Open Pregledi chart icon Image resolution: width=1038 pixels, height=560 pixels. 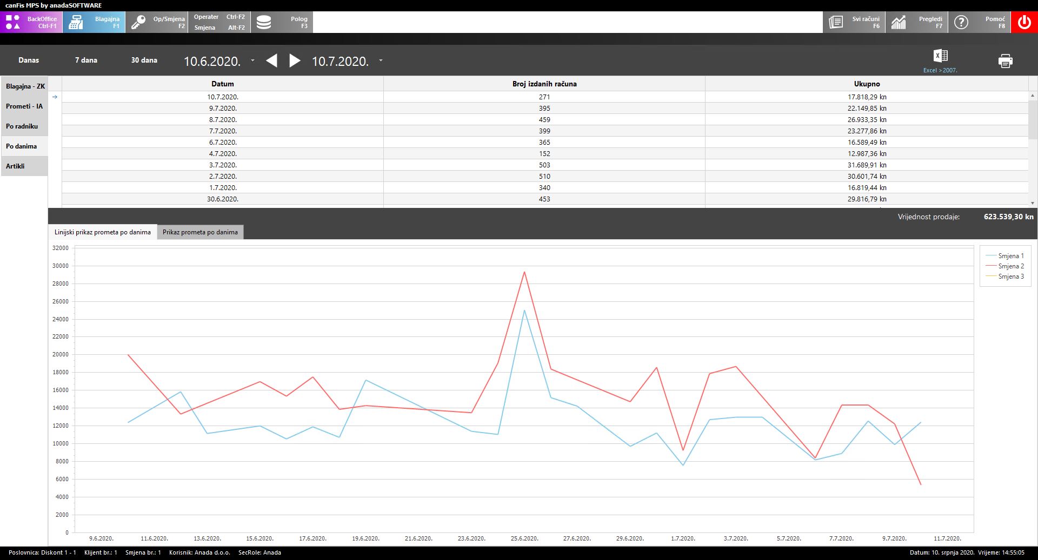(899, 22)
